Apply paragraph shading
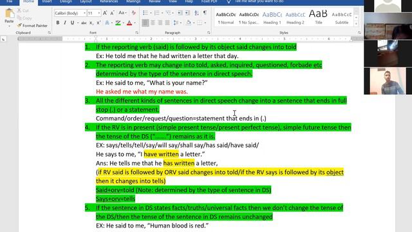The image size is (412, 232). point(189,23)
